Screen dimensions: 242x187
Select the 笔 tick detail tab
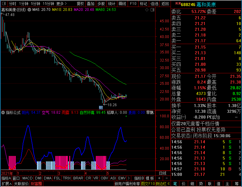tap(175, 184)
